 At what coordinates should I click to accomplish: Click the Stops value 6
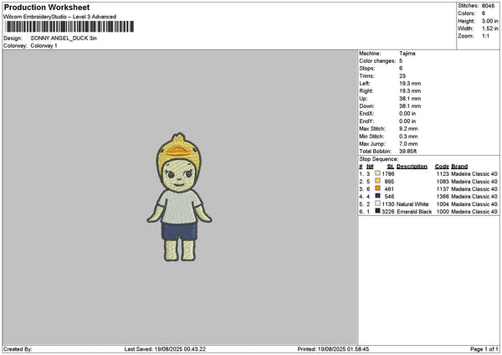click(x=401, y=69)
